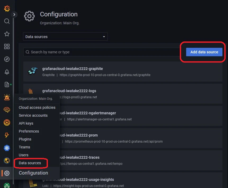Select Users menu item
Viewport: 228px width, 188px height.
(x=24, y=155)
